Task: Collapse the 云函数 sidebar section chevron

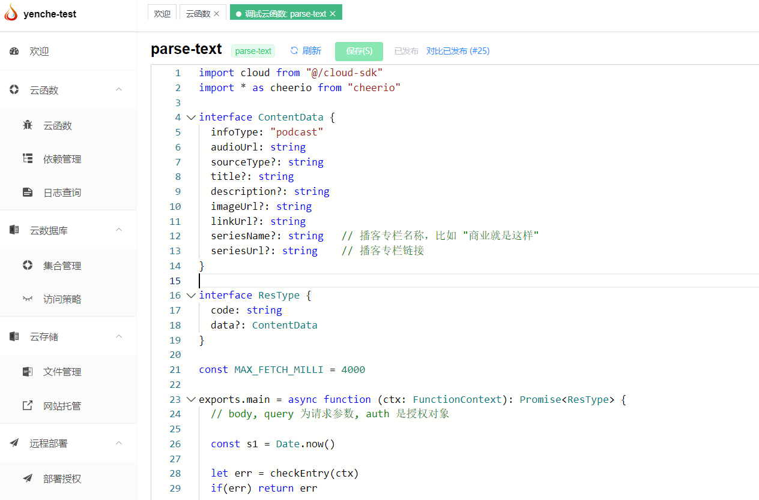Action: click(x=119, y=89)
